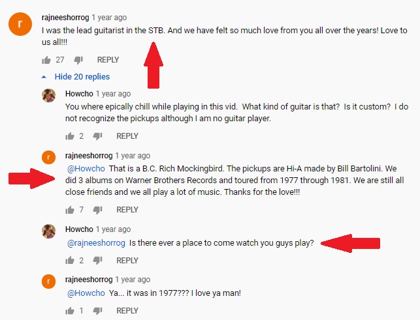Reply to rajneeshorrog's top-level comment
Screen dimensions: 420x320
108,60
